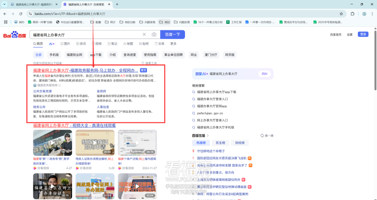Select the 手机版 filter chip
The height and width of the screenshot is (200, 377).
54,55
